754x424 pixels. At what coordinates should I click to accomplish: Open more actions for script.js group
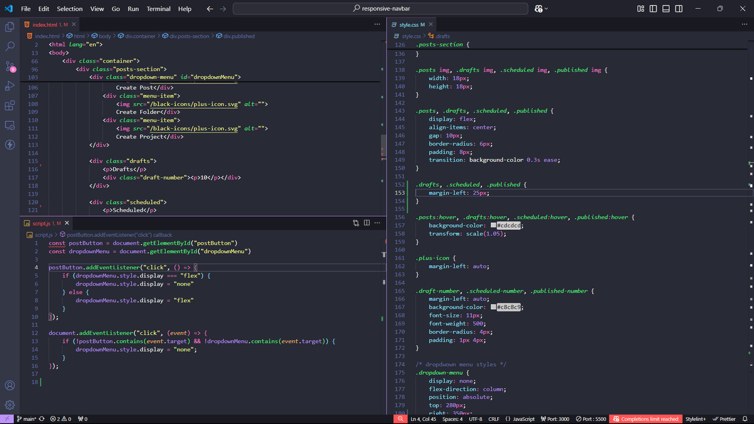coord(378,223)
